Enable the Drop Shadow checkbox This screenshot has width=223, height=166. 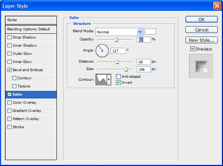(10, 37)
